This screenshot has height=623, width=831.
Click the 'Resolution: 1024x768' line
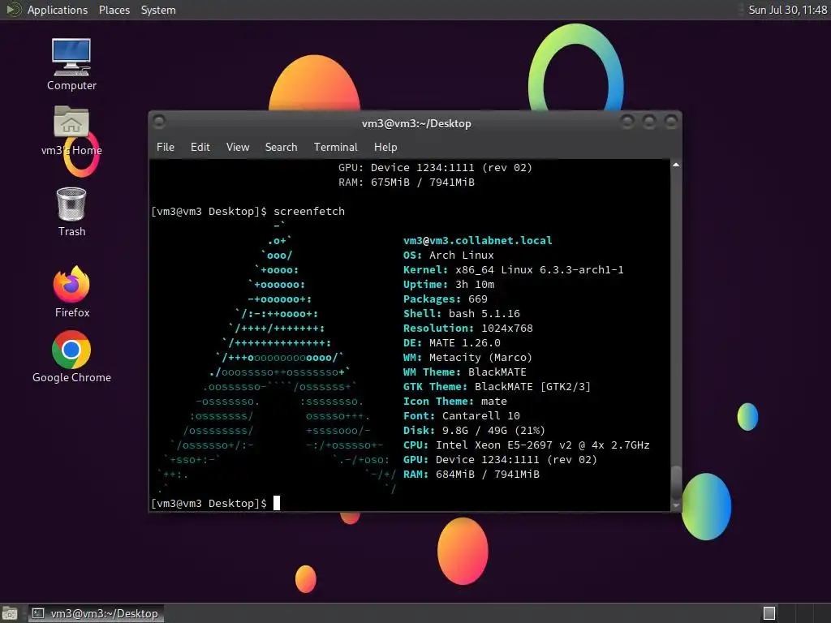(468, 329)
